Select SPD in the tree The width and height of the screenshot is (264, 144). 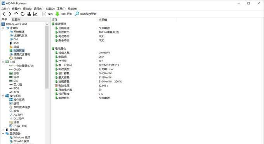(x=14, y=81)
